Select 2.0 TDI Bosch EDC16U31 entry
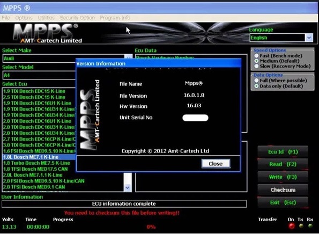The image size is (319, 241). click(39, 127)
